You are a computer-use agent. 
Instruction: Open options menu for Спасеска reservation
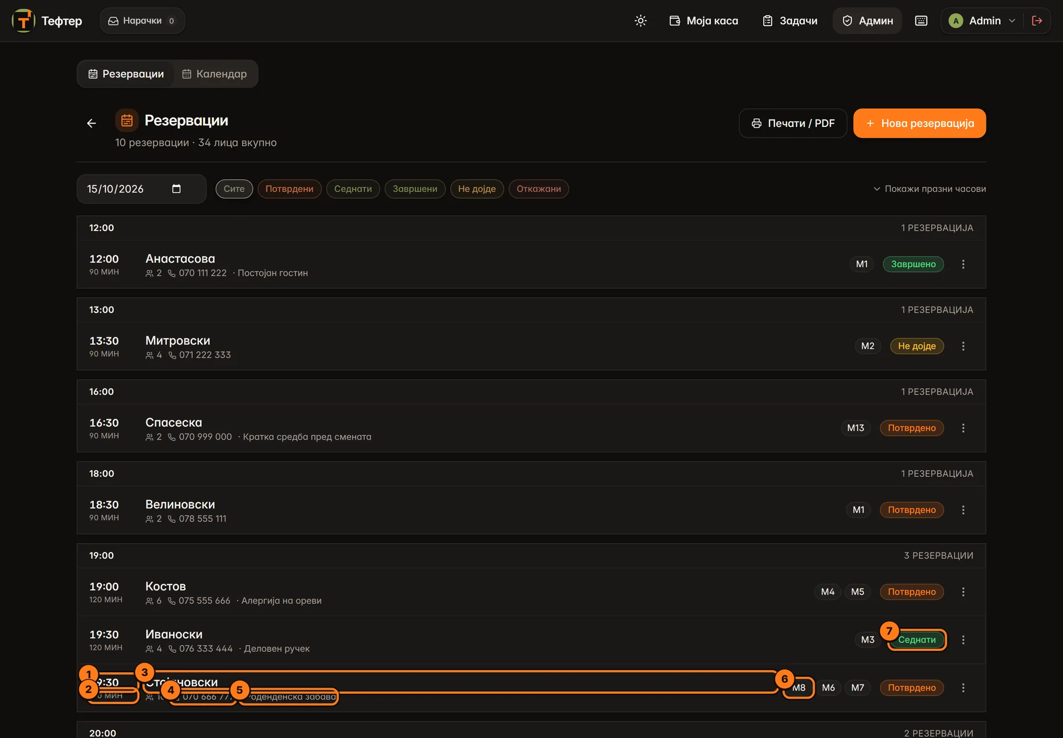click(963, 428)
